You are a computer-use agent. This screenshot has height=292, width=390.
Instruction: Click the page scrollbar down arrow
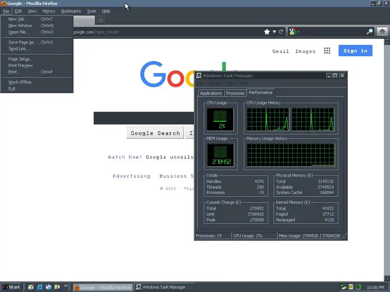click(387, 278)
